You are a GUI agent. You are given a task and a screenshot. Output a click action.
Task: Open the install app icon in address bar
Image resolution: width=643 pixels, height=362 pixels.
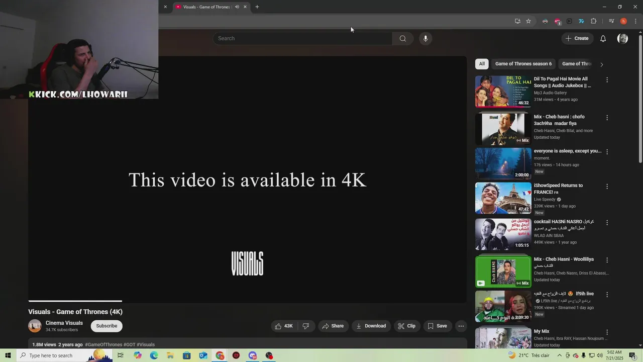517,21
